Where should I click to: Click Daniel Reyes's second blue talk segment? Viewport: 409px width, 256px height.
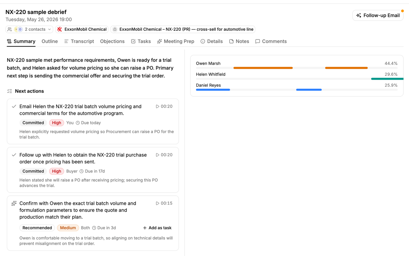(x=309, y=90)
